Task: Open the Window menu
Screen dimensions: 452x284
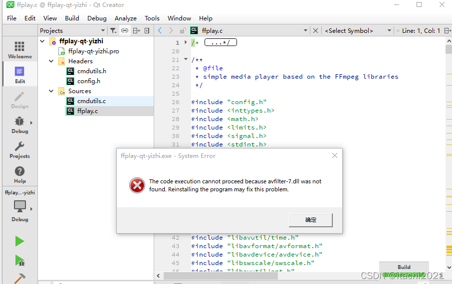Action: click(x=179, y=18)
